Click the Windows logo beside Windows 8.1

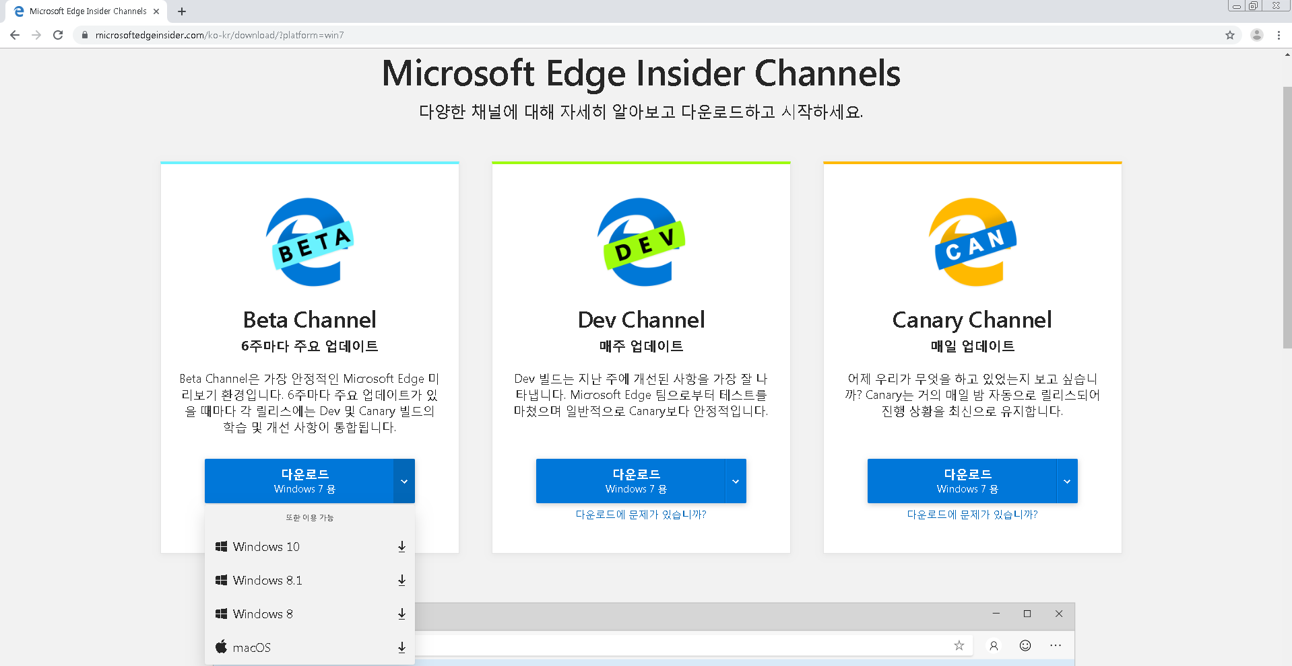coord(221,580)
